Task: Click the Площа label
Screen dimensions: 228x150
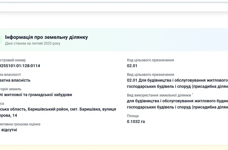Action: [x=133, y=116]
